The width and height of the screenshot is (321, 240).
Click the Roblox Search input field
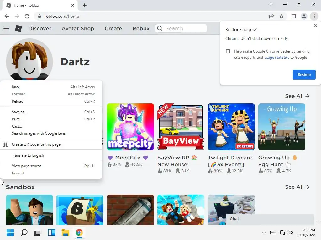coord(181,28)
